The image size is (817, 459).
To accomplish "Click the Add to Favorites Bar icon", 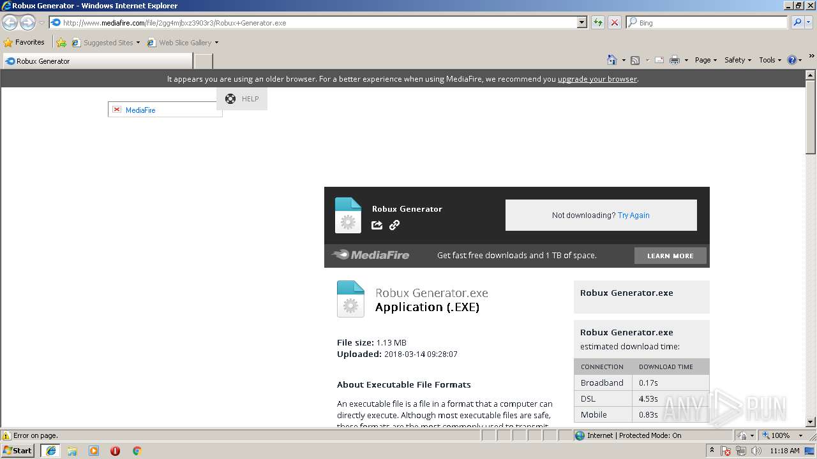I will [61, 43].
